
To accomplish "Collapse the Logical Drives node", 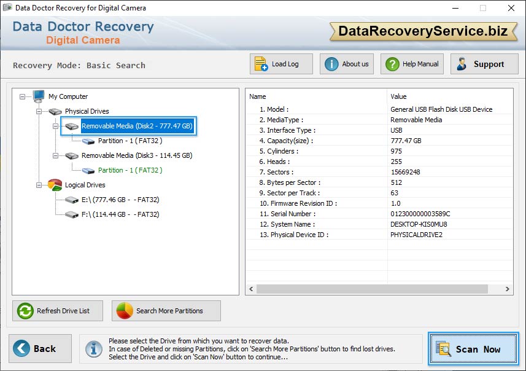I will 39,185.
